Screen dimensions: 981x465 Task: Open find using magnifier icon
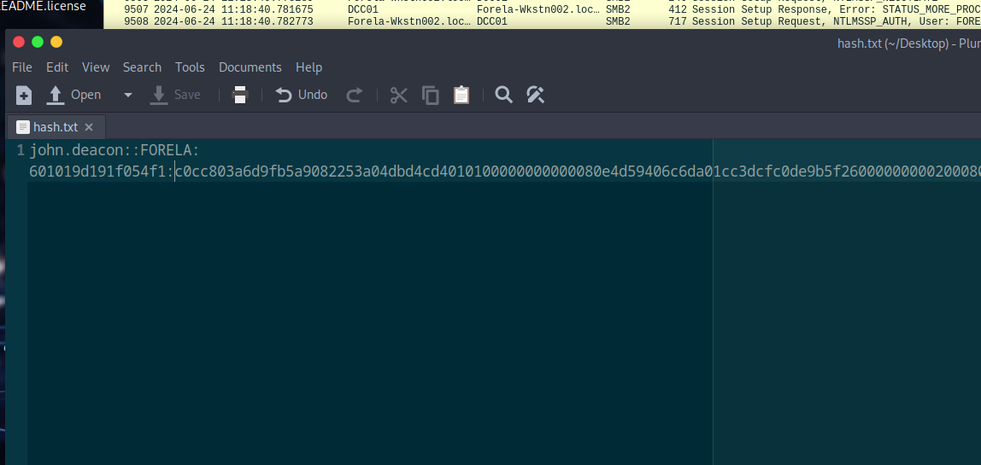click(x=503, y=95)
